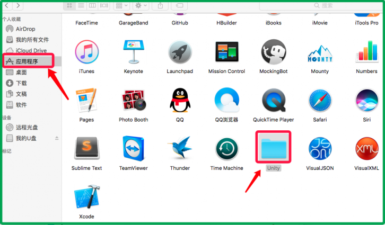Open the arrange-by grid dropdown
The height and width of the screenshot is (225, 385).
[122, 5]
